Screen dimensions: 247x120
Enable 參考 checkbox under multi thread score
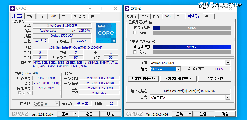coord(135,52)
